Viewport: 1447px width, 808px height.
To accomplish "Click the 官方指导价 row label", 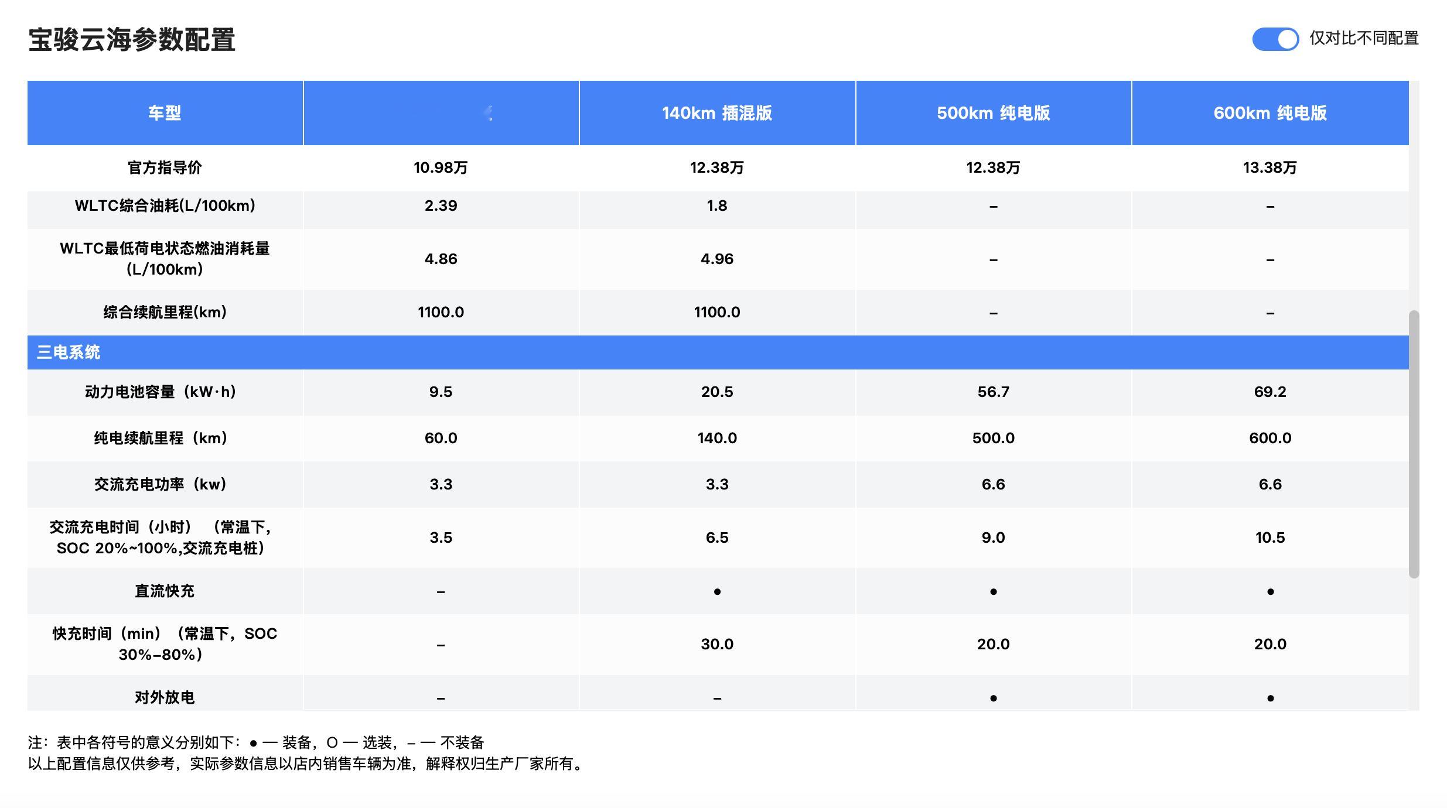I will pos(165,168).
